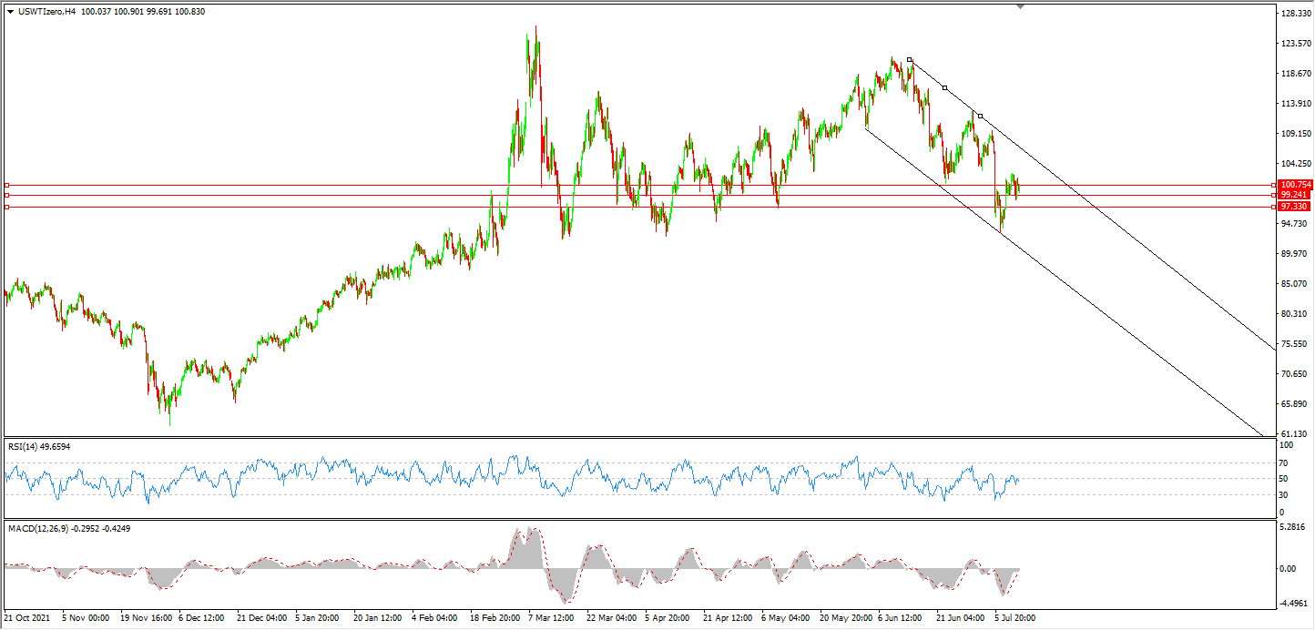Click the 128.330 value on the price axis
The image size is (1315, 630).
click(1295, 14)
